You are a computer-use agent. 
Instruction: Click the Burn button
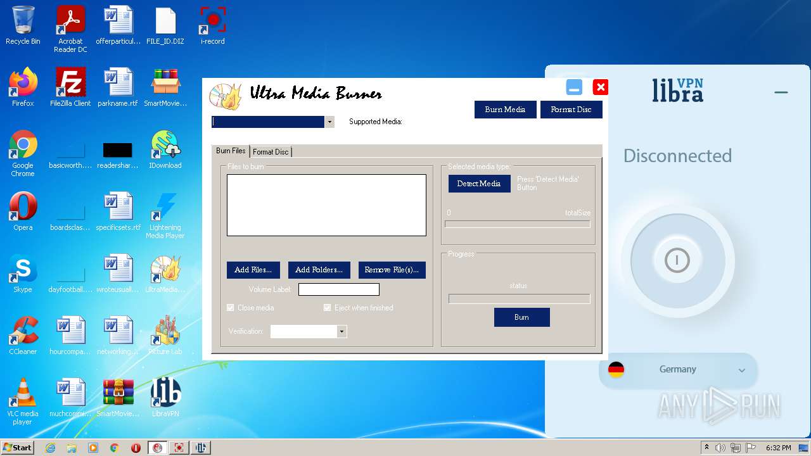[521, 317]
